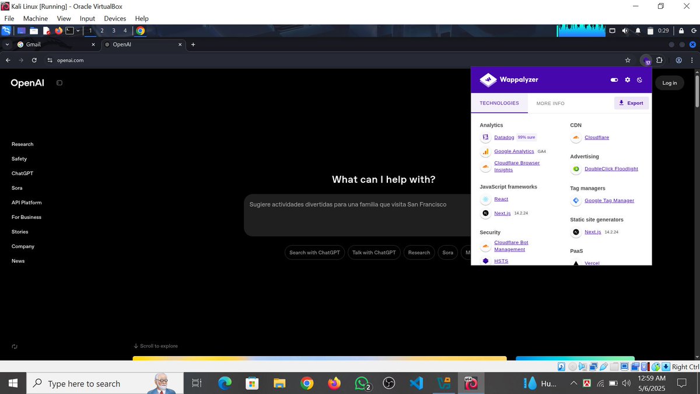The image size is (700, 394).
Task: Open the VirtualBox Input menu
Action: [x=87, y=19]
